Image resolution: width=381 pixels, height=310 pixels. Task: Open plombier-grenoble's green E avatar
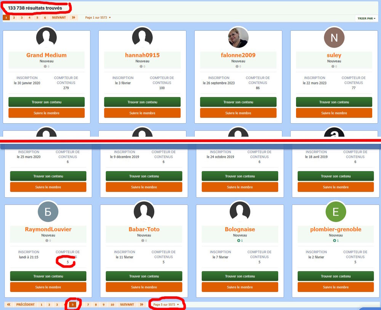pyautogui.click(x=335, y=212)
